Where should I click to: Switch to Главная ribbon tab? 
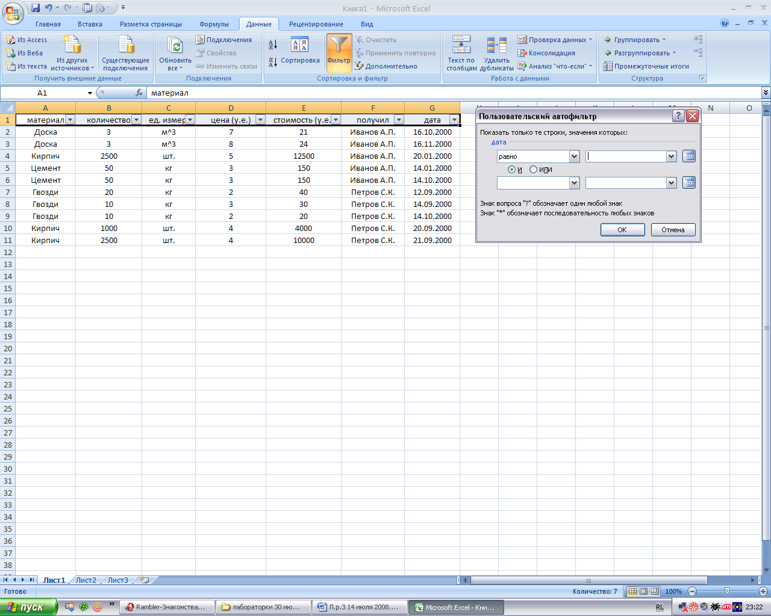tap(48, 24)
